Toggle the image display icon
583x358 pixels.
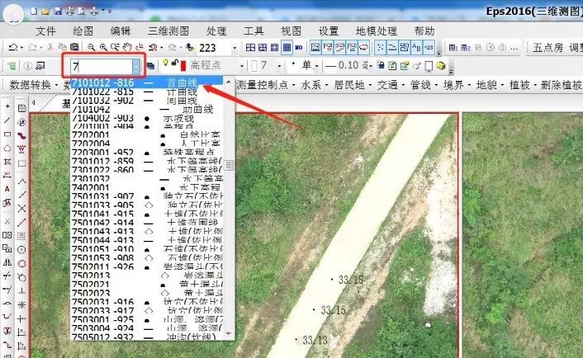[315, 48]
